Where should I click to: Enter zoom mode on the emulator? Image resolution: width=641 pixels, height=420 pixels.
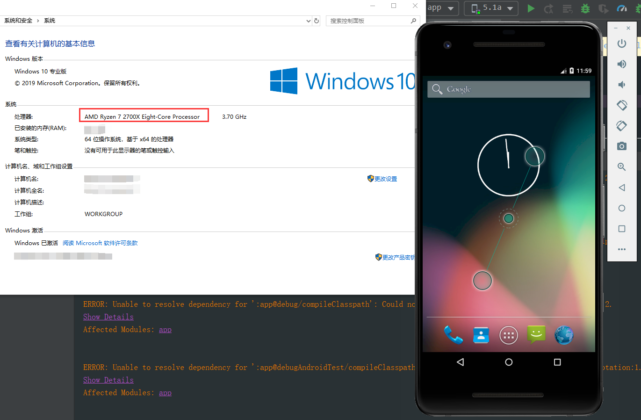621,167
